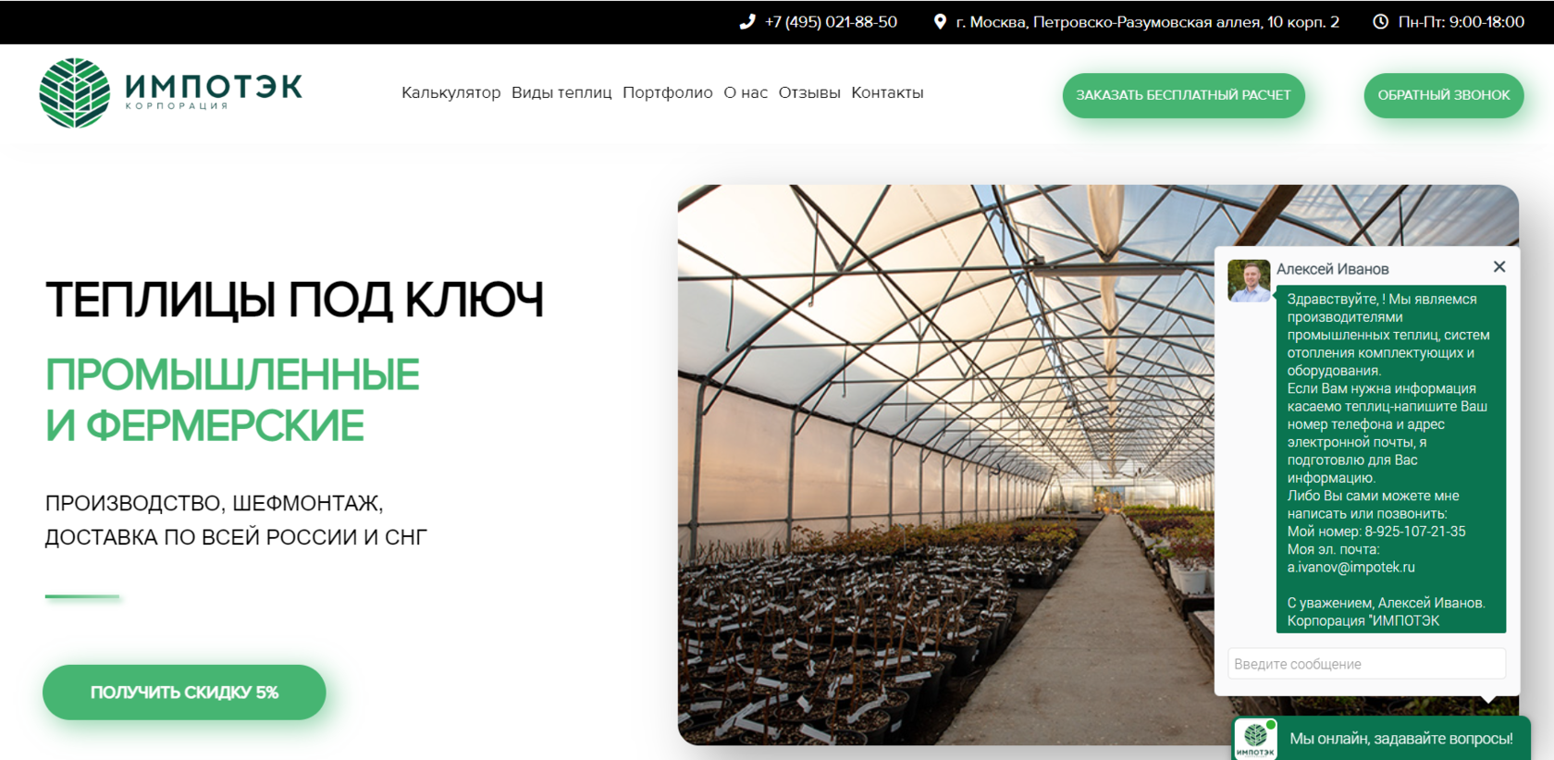This screenshot has width=1554, height=760.
Task: Close the Алексей Иванов chat window
Action: 1499,266
